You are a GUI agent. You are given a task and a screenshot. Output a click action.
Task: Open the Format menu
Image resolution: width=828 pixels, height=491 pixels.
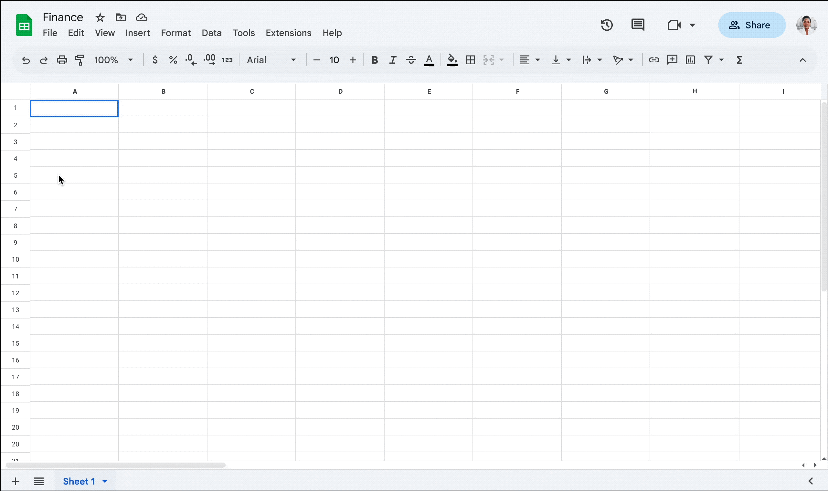tap(176, 33)
